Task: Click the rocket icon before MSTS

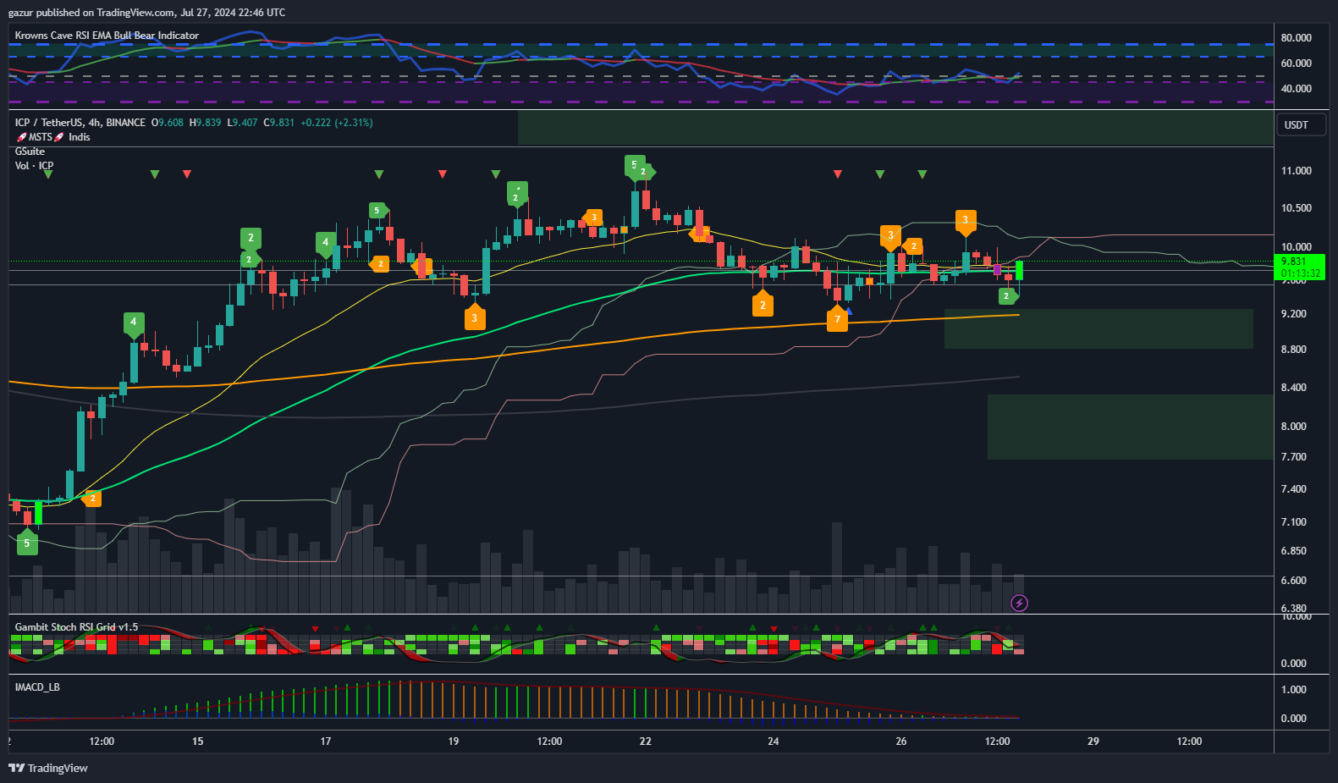Action: (x=21, y=137)
